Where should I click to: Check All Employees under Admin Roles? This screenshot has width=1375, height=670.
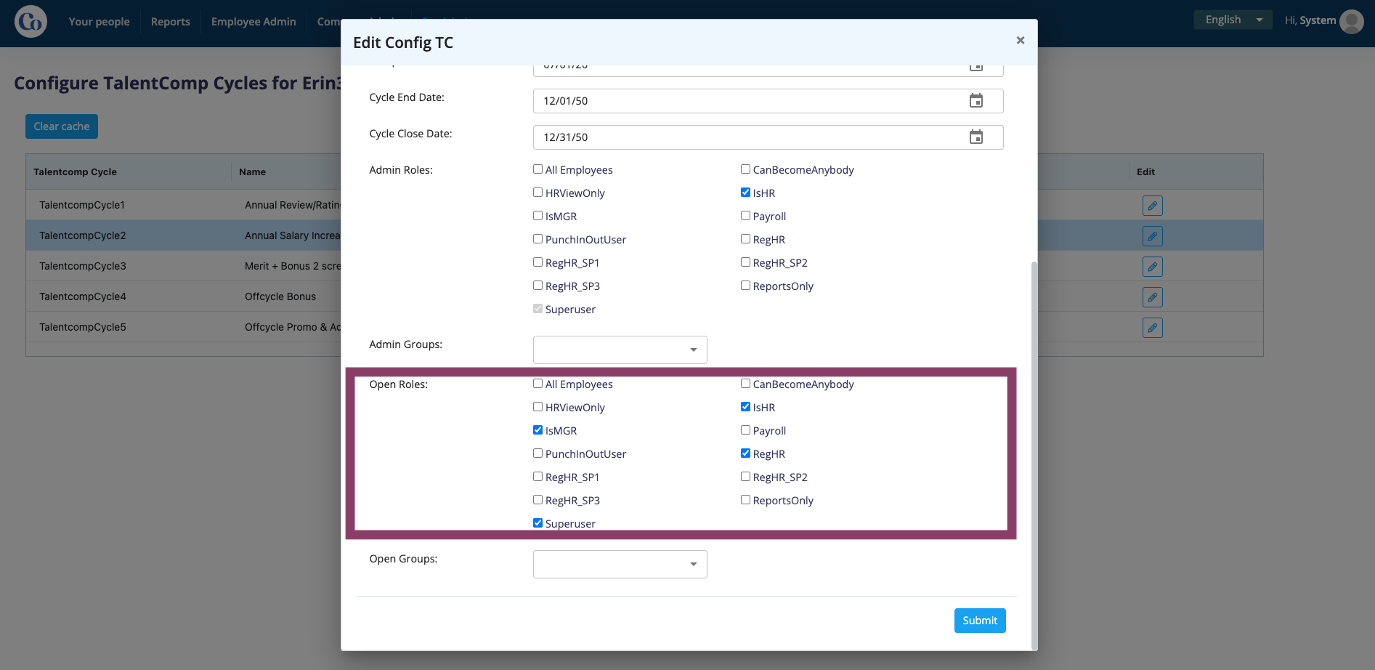click(x=538, y=169)
